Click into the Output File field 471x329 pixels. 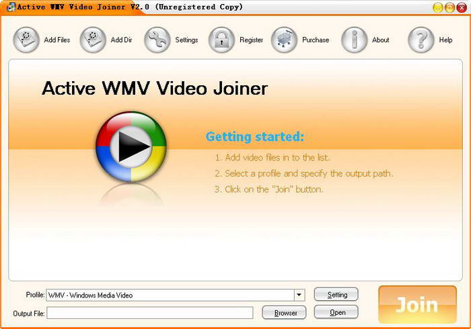(150, 313)
